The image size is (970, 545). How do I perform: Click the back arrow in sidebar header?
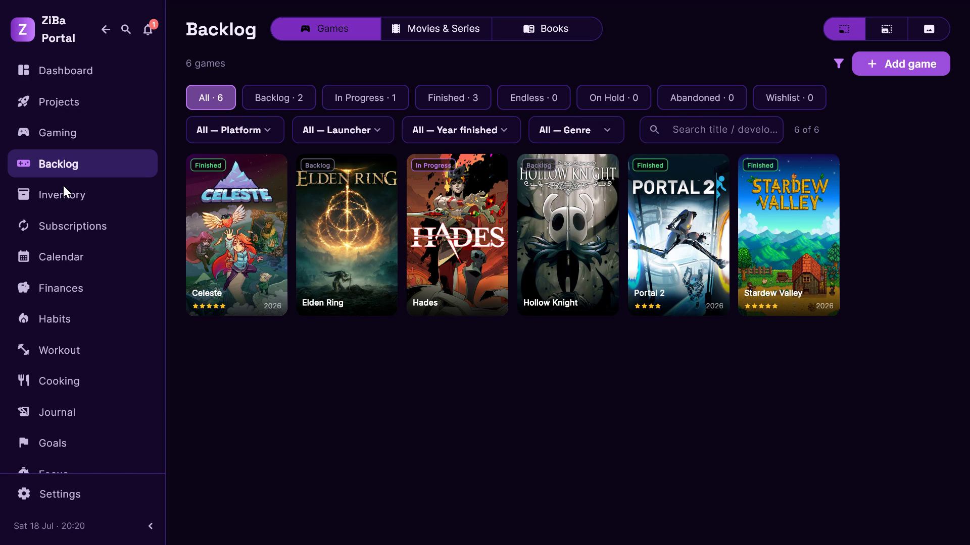[x=106, y=30]
